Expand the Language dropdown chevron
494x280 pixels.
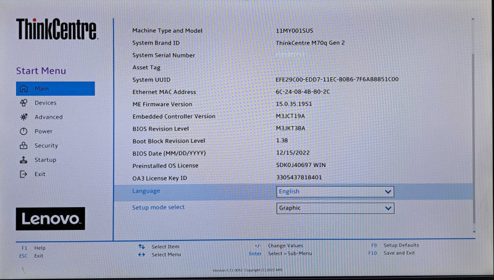pos(388,192)
